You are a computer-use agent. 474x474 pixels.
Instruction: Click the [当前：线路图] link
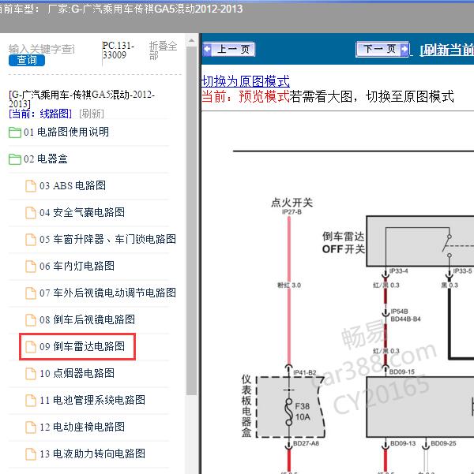click(40, 114)
